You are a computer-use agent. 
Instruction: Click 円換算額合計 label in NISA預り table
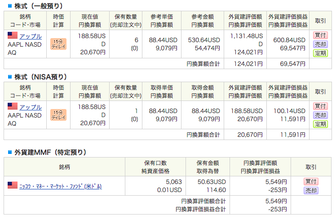(x=203, y=135)
